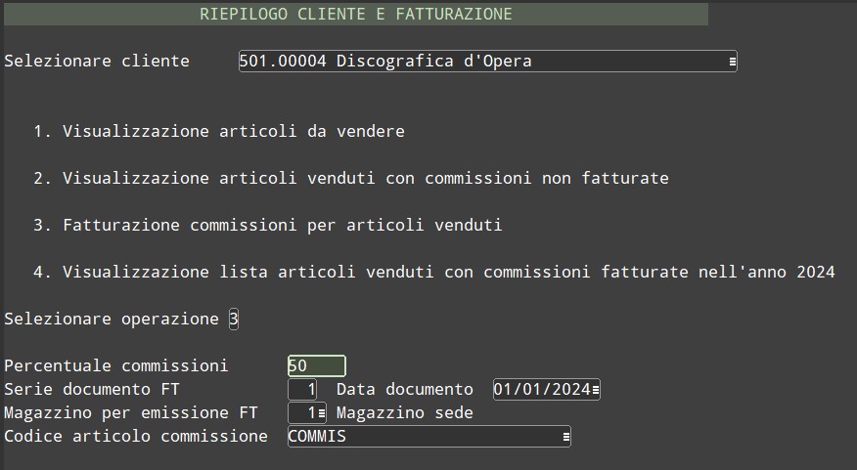Screen dimensions: 857x470
Task: Open the Magazzino lookup icon
Action: [322, 413]
